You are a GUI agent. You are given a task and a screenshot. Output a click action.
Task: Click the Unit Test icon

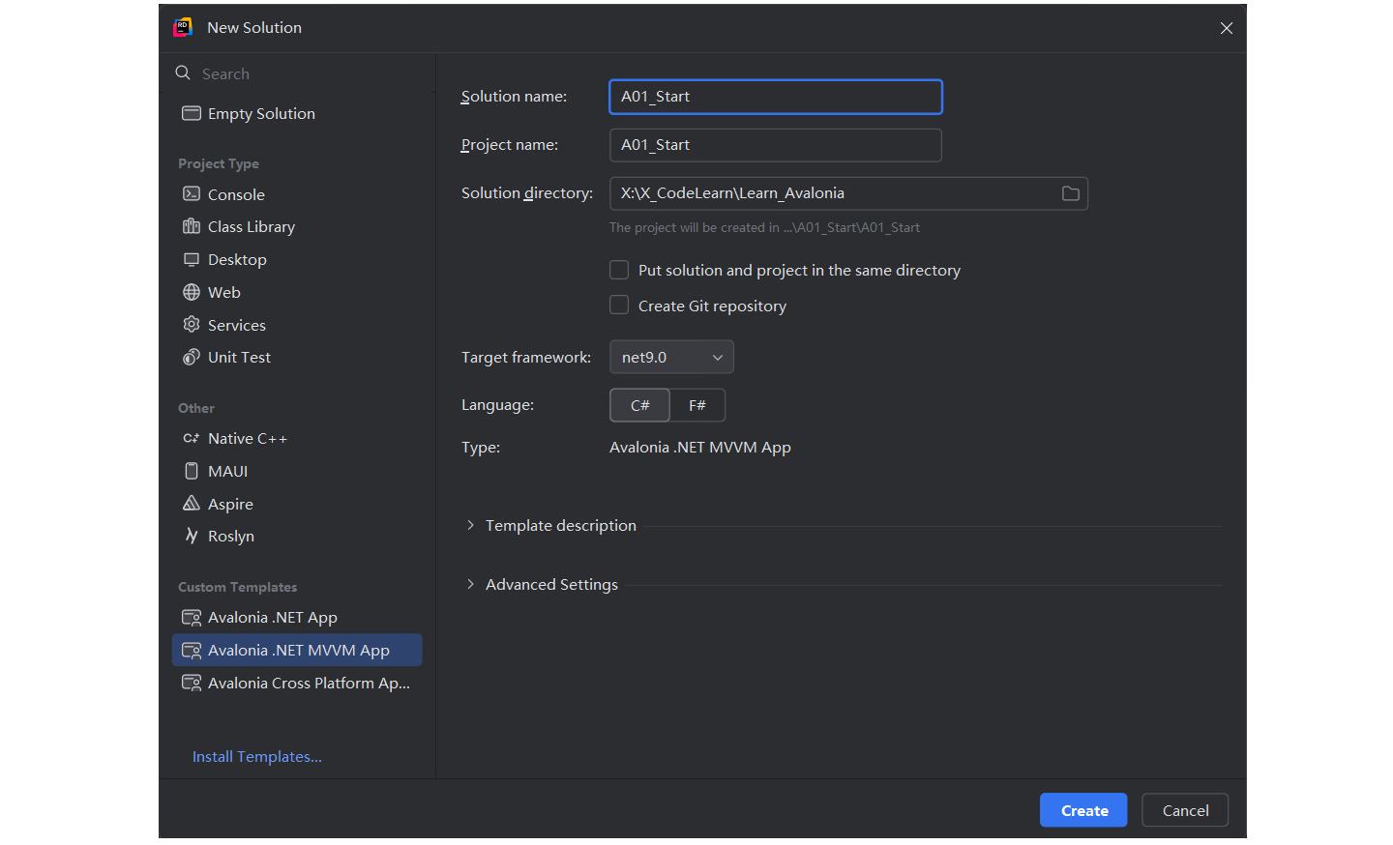pyautogui.click(x=192, y=357)
